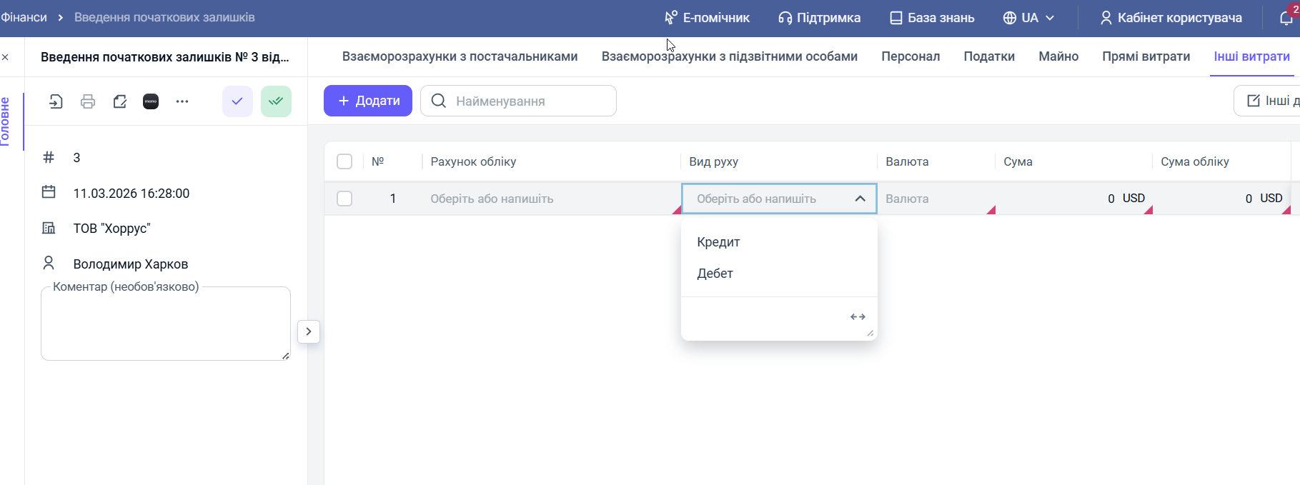Open the UA language dropdown

pos(1028,18)
